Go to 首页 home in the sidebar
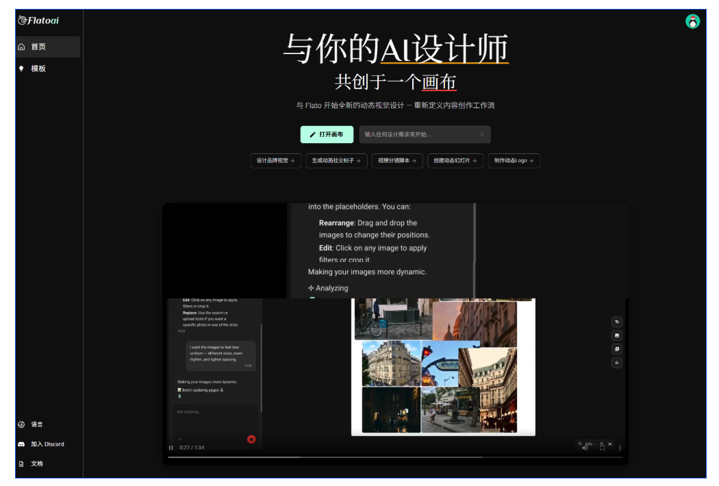Image resolution: width=719 pixels, height=486 pixels. pos(38,47)
